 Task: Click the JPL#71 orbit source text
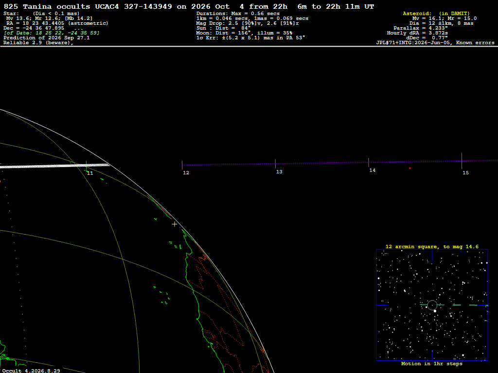(435, 43)
